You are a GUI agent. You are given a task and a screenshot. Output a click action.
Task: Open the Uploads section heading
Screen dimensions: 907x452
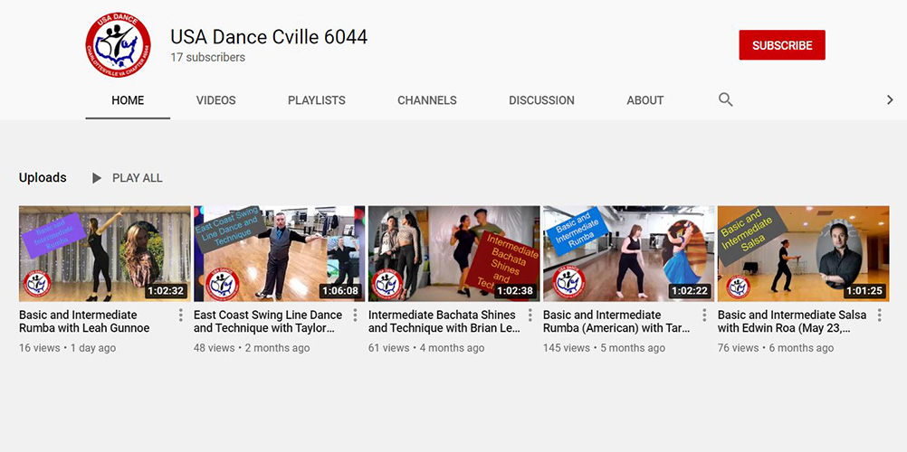(43, 178)
